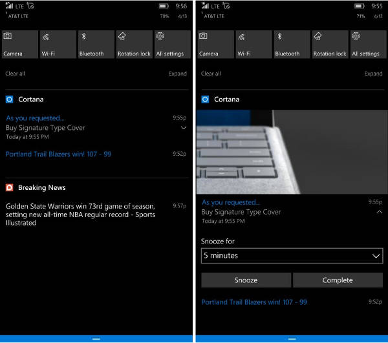
Task: Tap Cortana app icon on right screen
Action: (205, 99)
